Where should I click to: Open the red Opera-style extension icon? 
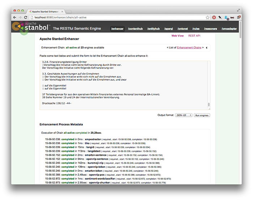(214, 17)
